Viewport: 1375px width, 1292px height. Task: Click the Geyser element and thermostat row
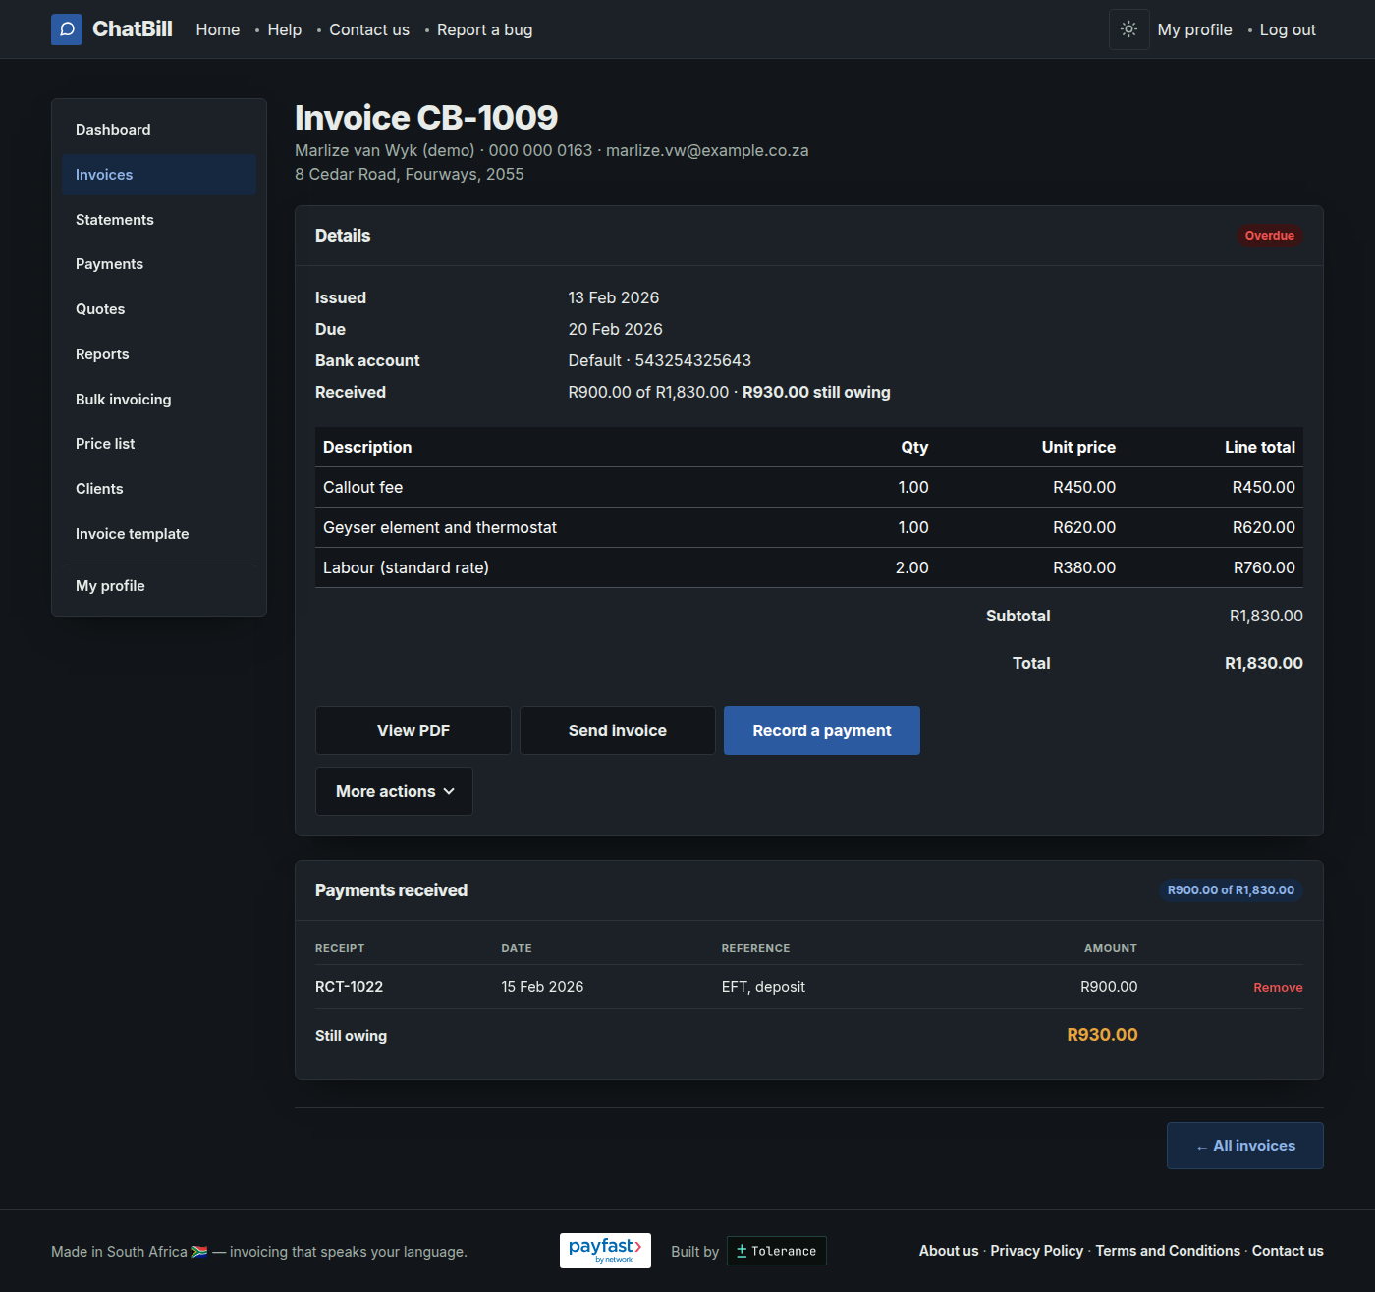(x=809, y=527)
